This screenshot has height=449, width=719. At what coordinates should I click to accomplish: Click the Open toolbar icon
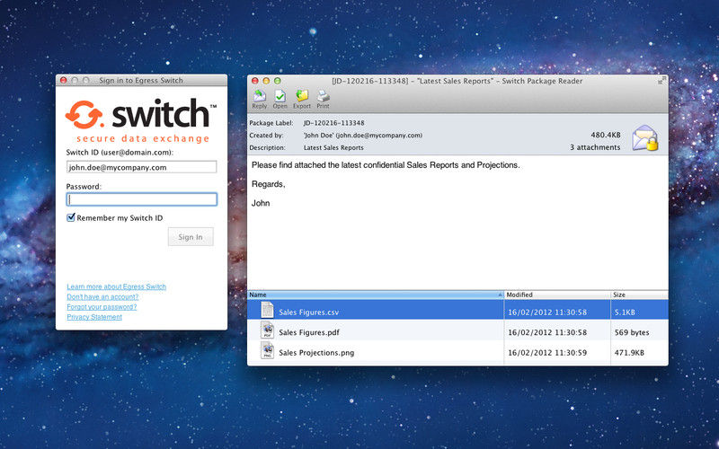tap(280, 99)
